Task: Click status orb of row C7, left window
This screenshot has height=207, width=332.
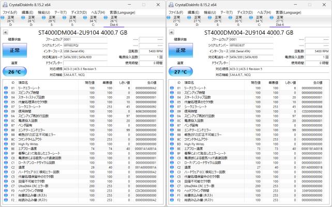Action: click(x=6, y=186)
